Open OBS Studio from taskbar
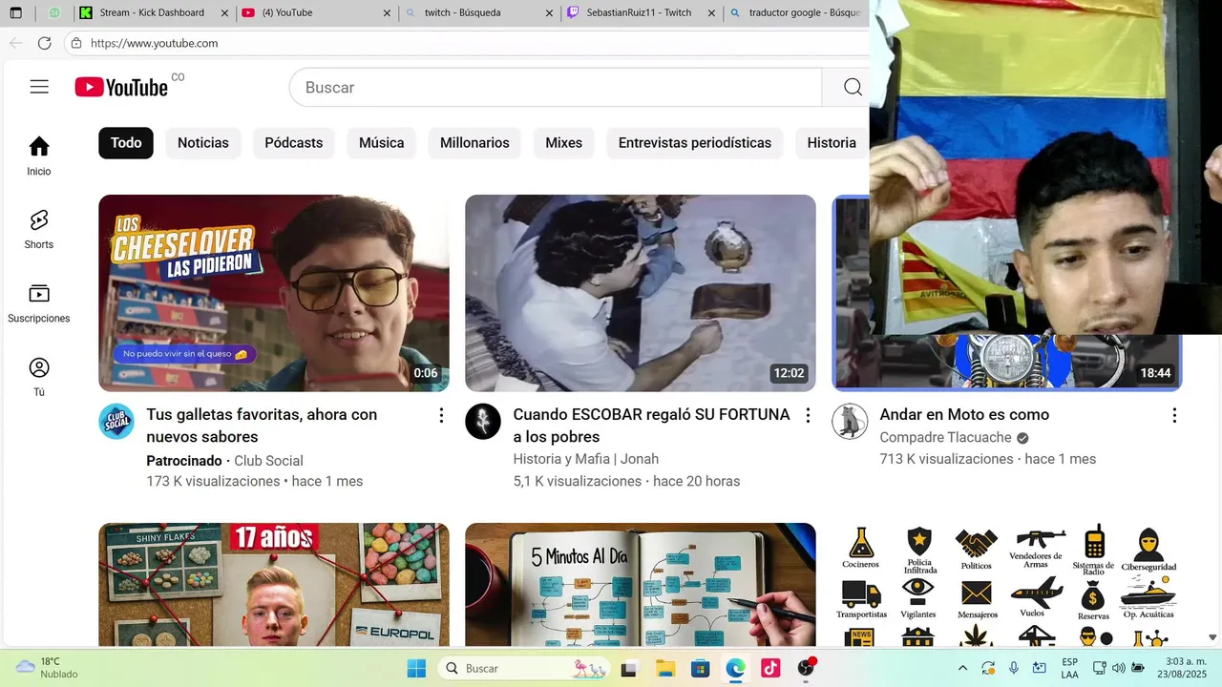The height and width of the screenshot is (687, 1222). (x=806, y=668)
